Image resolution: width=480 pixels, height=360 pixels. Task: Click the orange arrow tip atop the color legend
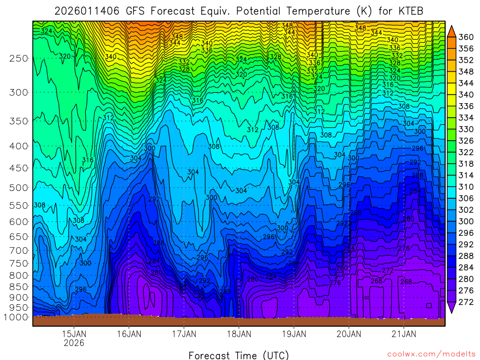tap(451, 31)
